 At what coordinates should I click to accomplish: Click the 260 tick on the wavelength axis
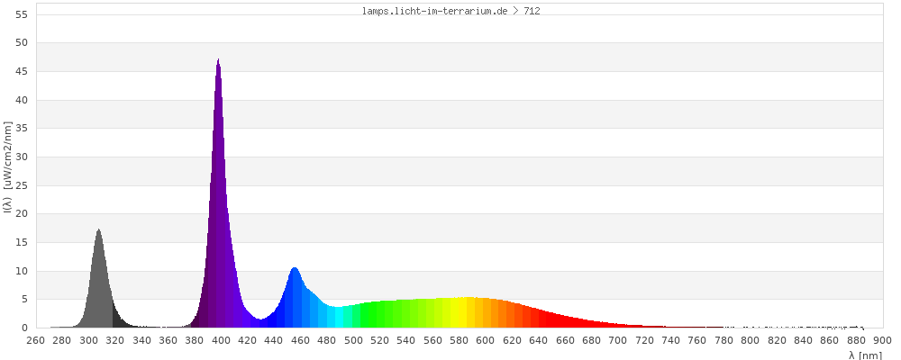36,340
